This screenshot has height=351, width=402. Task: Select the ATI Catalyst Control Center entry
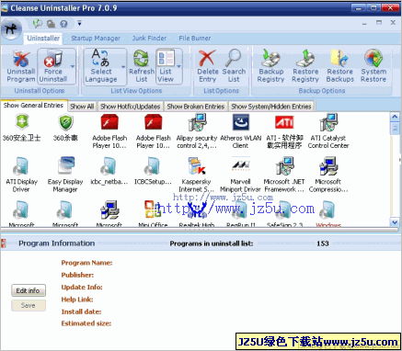click(x=328, y=131)
